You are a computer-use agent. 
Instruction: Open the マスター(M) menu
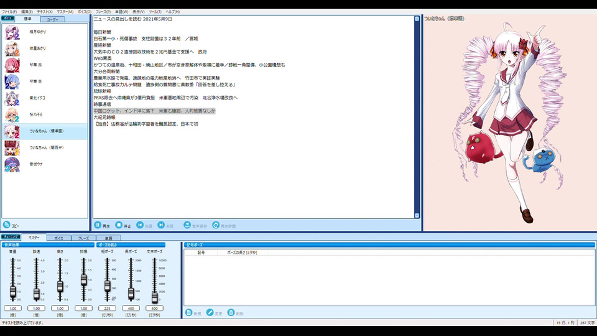(x=65, y=12)
